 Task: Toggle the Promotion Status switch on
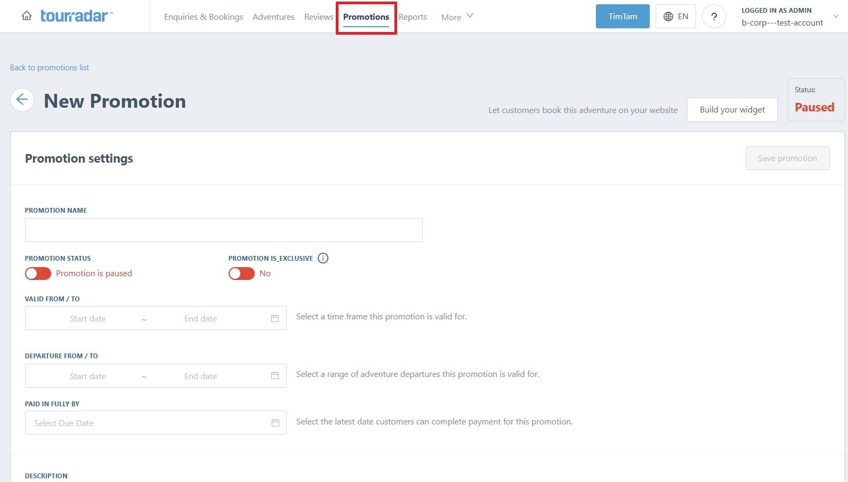pos(38,274)
